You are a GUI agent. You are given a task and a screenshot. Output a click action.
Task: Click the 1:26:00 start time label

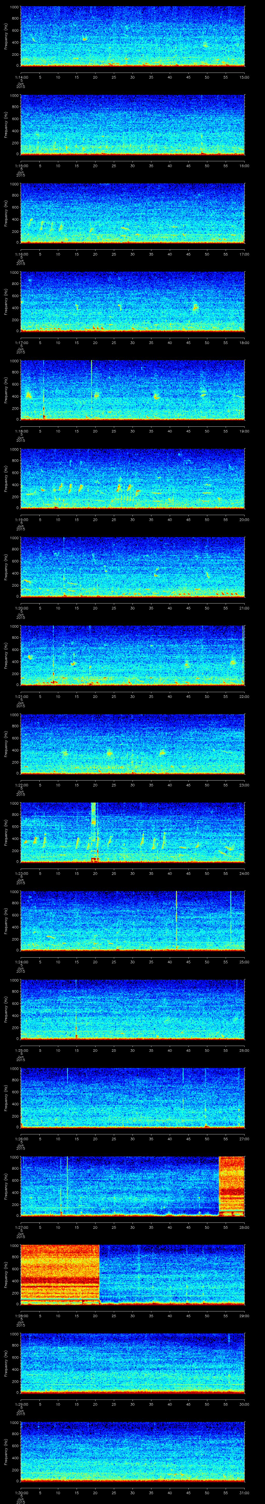pyautogui.click(x=21, y=1138)
